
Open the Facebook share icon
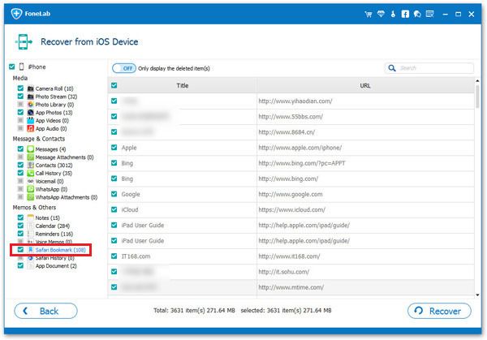point(405,14)
